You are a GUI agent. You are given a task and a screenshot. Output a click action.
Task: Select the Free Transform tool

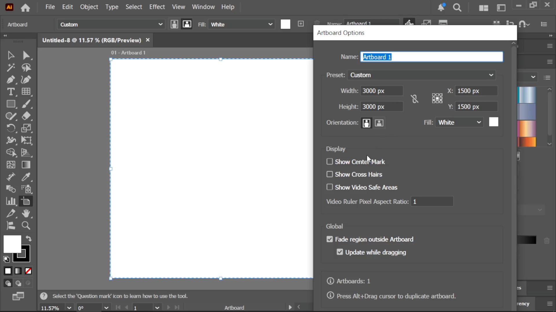coord(26,140)
